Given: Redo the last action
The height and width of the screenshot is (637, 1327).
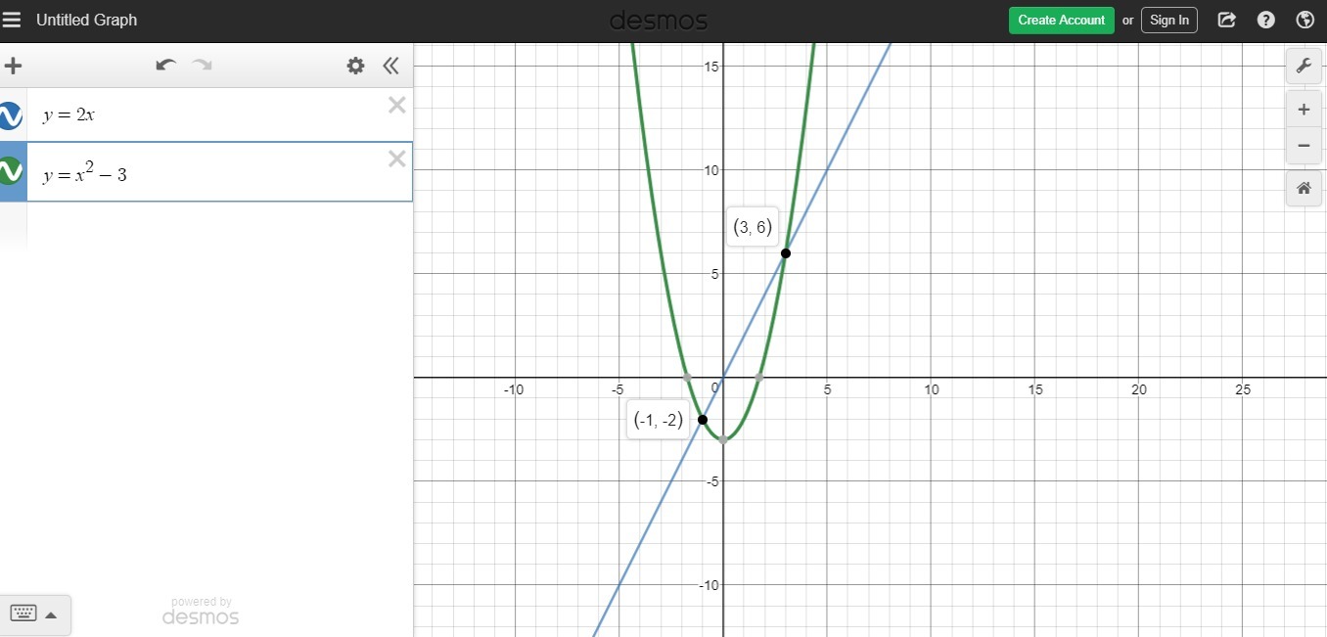Looking at the screenshot, I should point(202,66).
